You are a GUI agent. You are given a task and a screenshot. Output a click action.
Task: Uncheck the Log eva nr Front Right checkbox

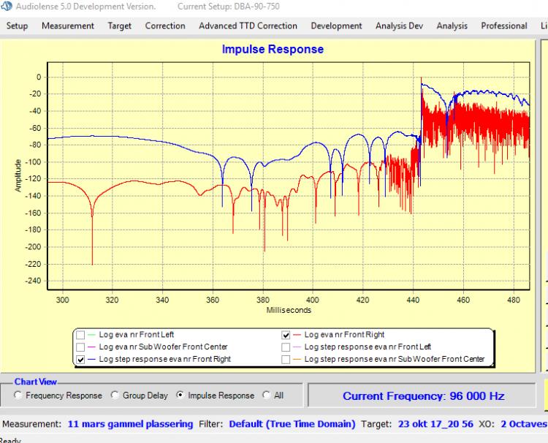(286, 335)
